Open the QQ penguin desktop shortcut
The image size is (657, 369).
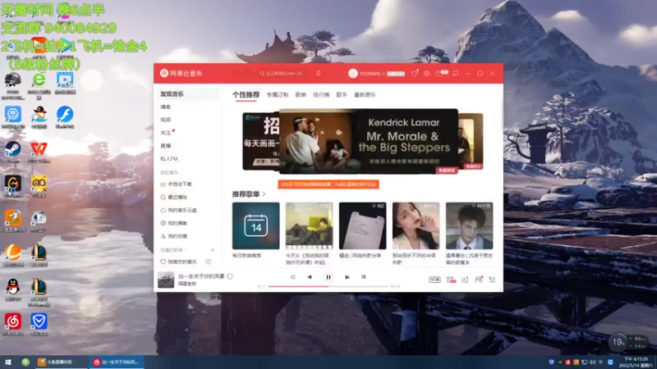(12, 290)
